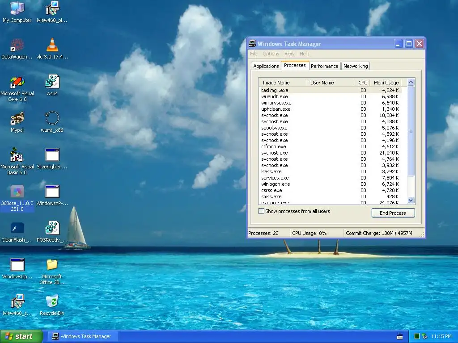
Task: Select the uphclean.exe process
Action: point(330,109)
